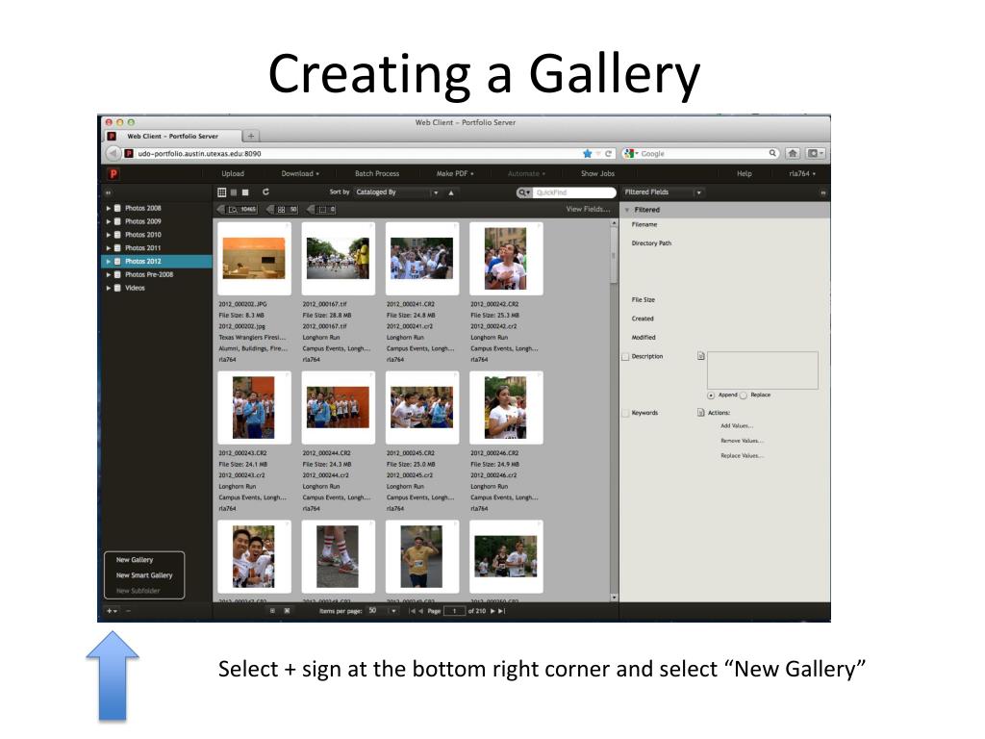Click the page number input field

click(x=454, y=611)
